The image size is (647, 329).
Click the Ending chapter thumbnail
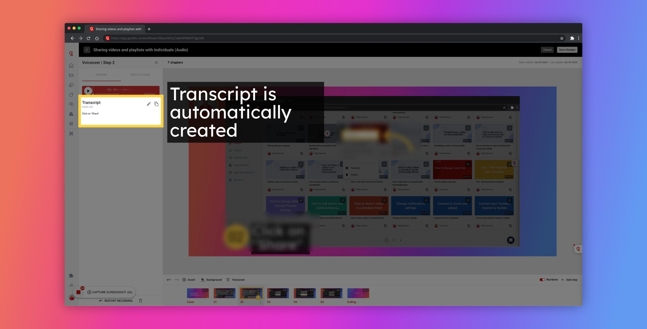358,293
